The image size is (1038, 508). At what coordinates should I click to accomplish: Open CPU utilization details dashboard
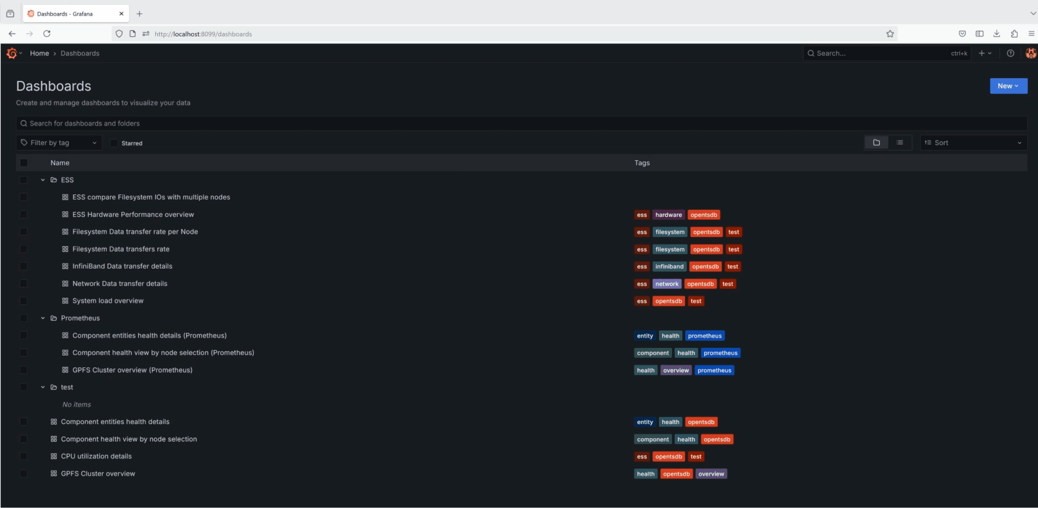coord(96,456)
